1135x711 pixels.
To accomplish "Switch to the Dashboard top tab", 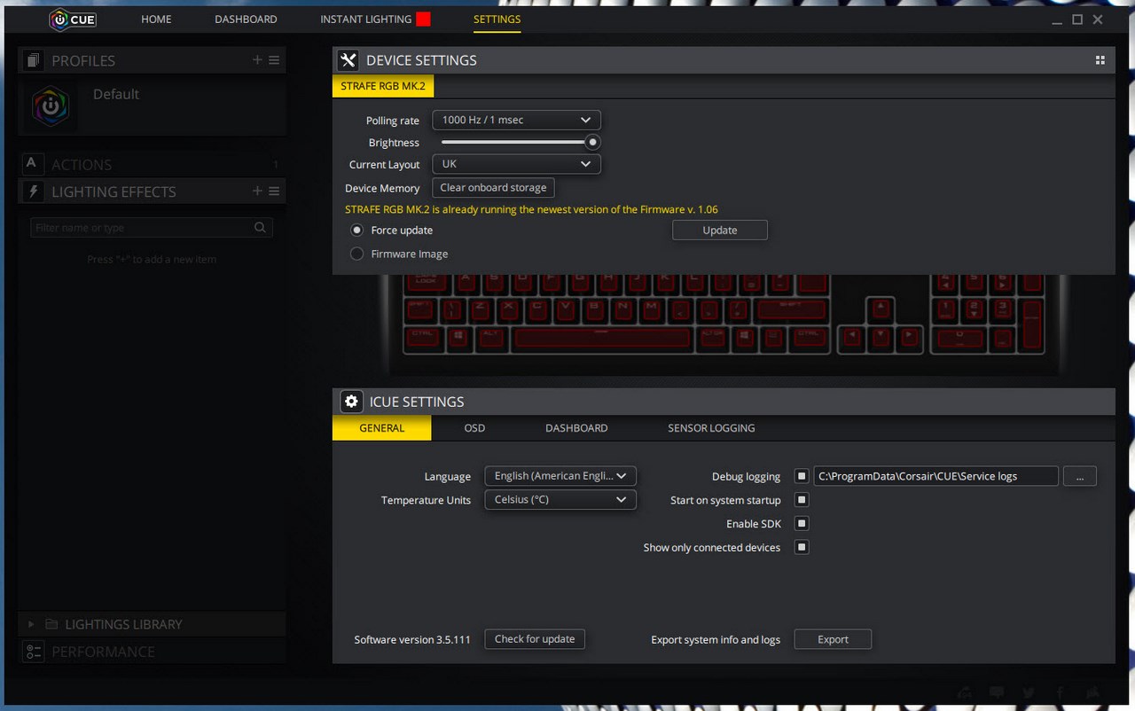I will tap(246, 19).
